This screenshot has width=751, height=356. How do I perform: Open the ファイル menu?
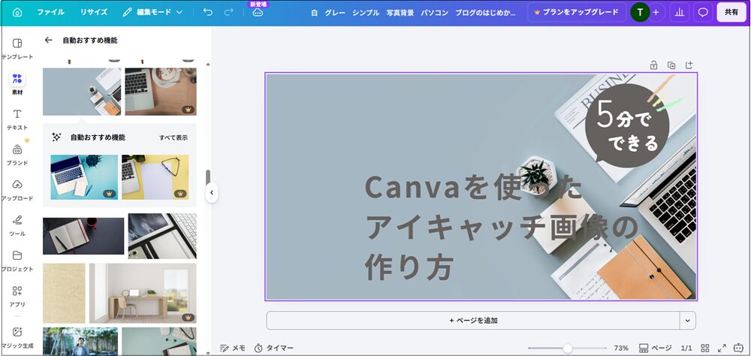[51, 13]
